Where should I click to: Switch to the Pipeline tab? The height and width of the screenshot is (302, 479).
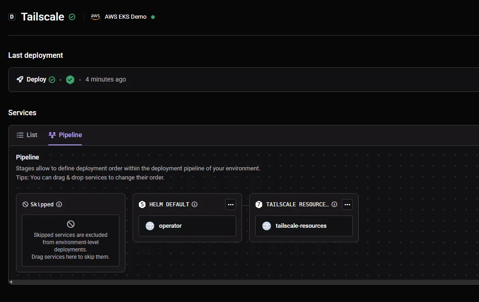tap(65, 135)
